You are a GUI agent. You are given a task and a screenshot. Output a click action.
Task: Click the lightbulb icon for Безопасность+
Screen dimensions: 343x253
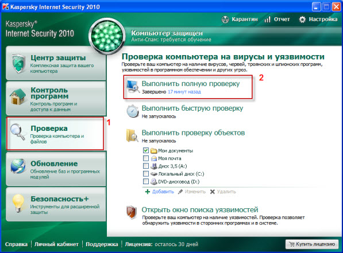(18, 203)
